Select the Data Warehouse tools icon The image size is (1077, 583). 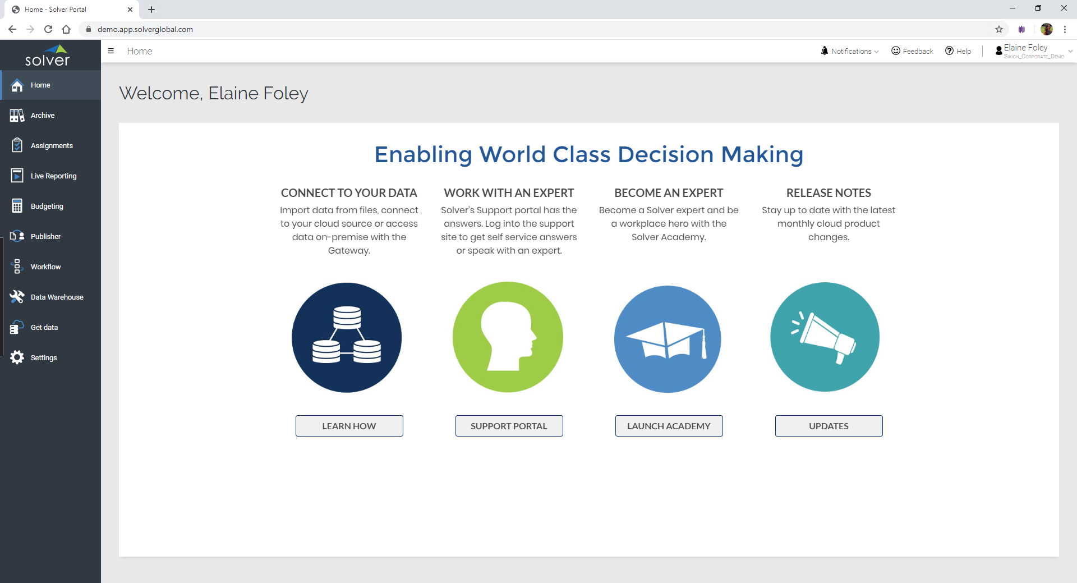(17, 297)
